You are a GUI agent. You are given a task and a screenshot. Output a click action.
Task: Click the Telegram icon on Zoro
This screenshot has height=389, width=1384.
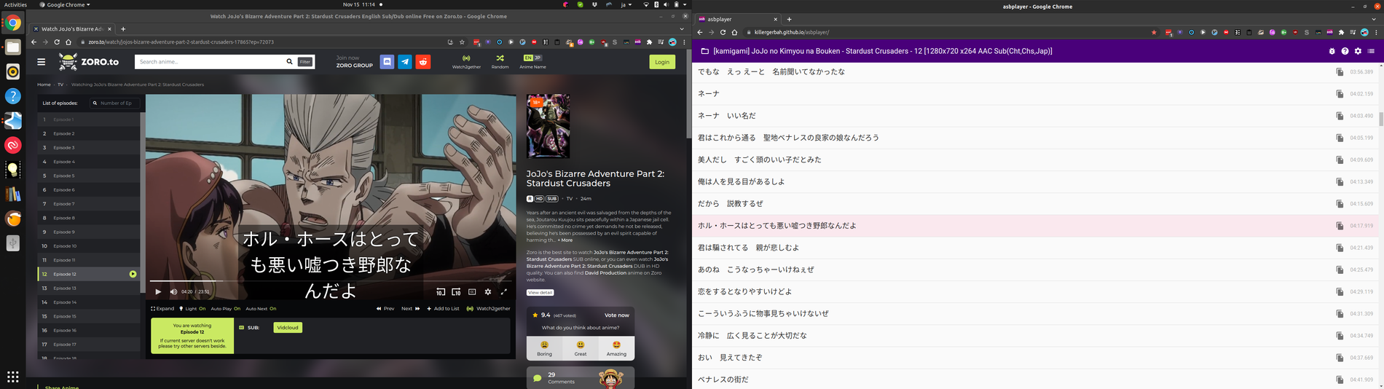(x=405, y=62)
